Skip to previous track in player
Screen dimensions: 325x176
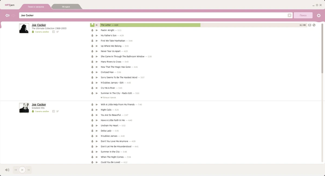(x=16, y=170)
